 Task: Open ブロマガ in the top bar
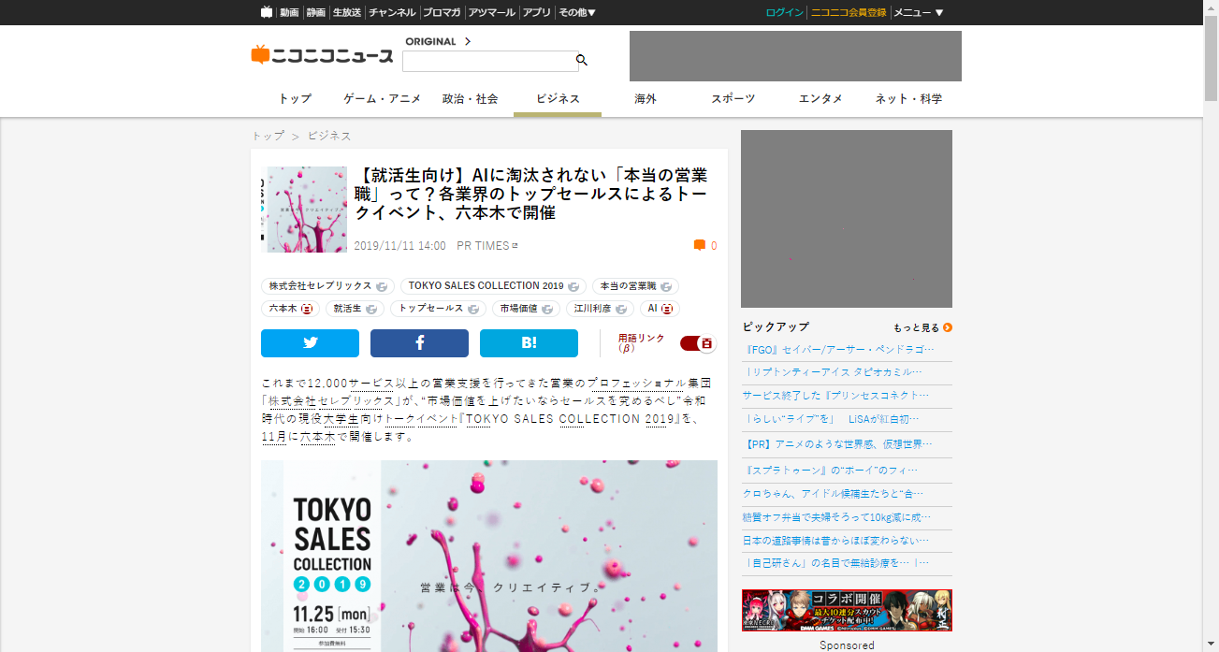click(x=442, y=12)
